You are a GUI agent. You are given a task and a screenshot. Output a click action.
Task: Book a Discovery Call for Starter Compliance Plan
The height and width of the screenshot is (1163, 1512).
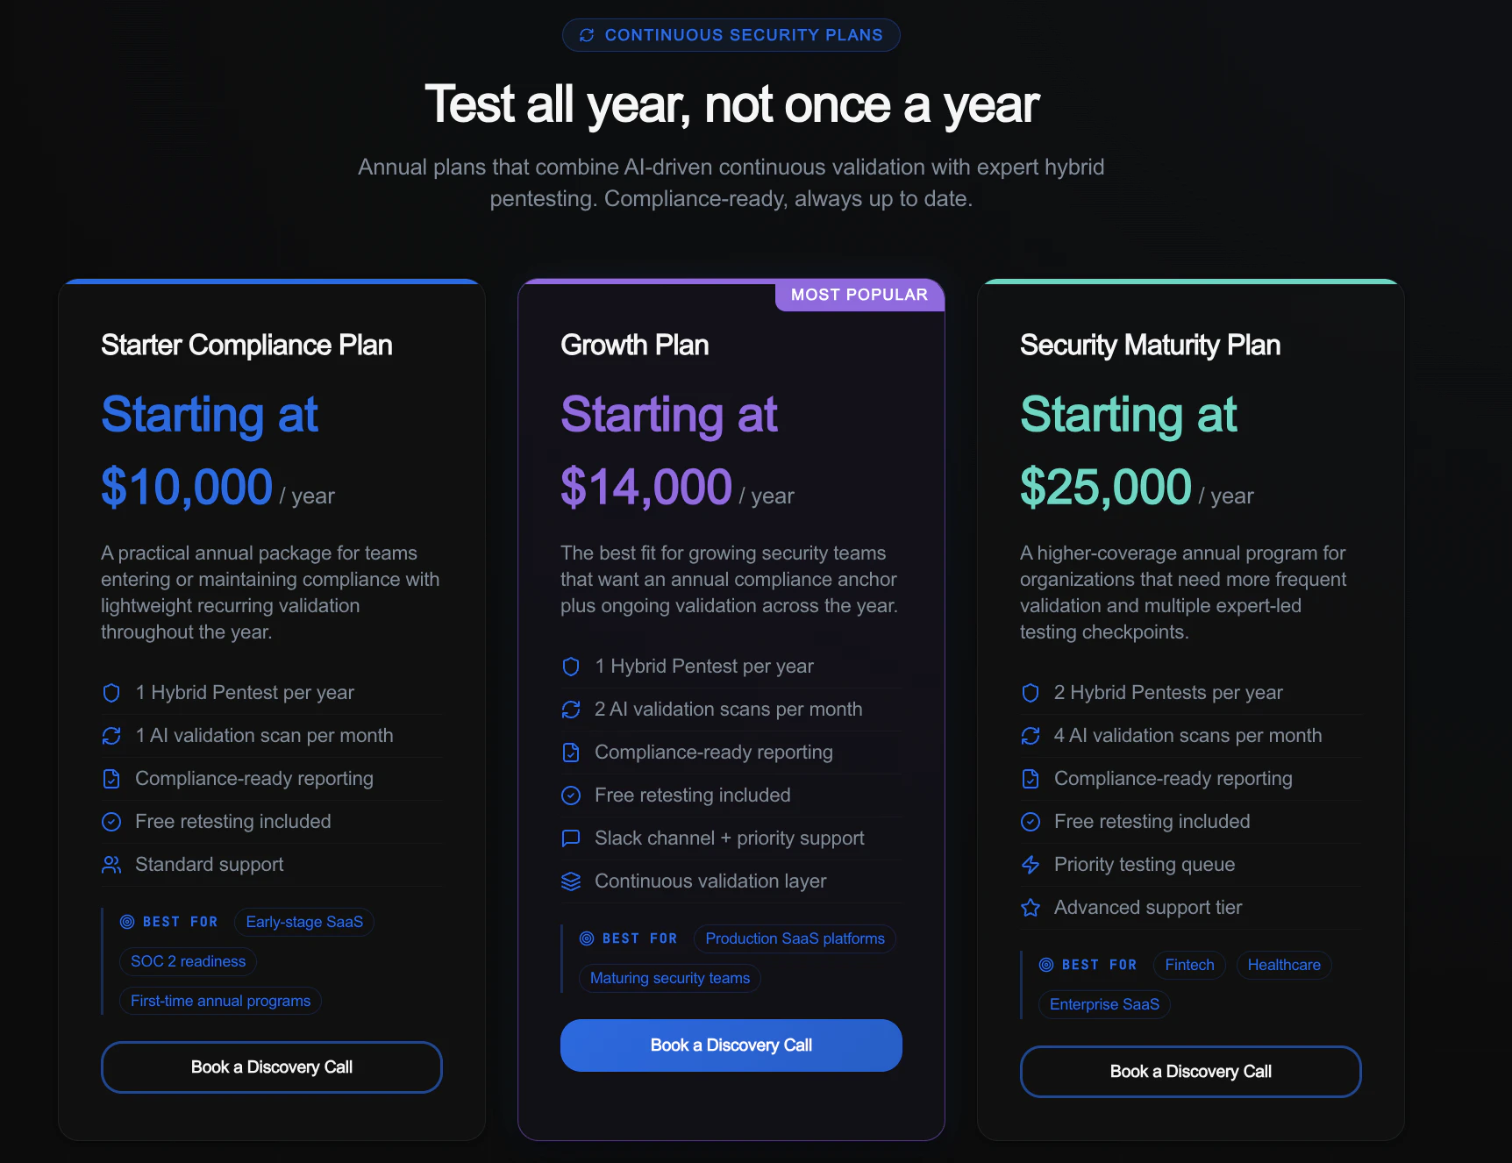click(272, 1067)
